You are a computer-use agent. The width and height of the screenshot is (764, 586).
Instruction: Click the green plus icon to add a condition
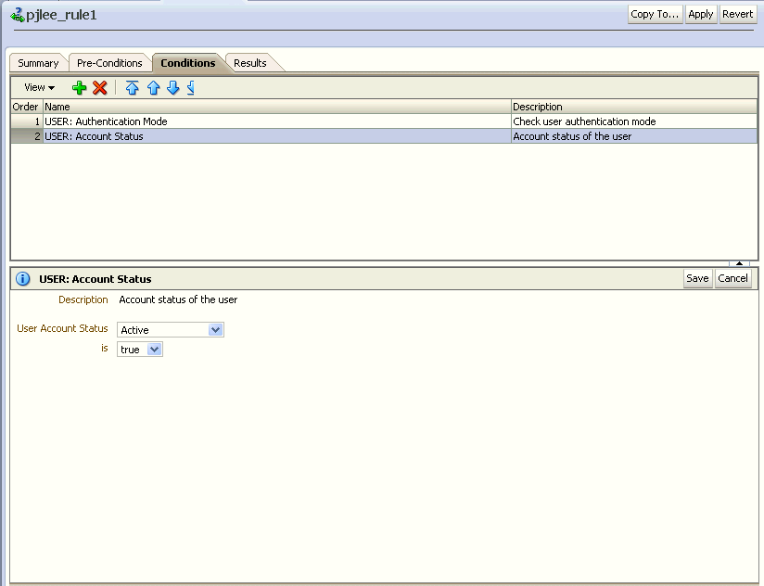click(80, 88)
